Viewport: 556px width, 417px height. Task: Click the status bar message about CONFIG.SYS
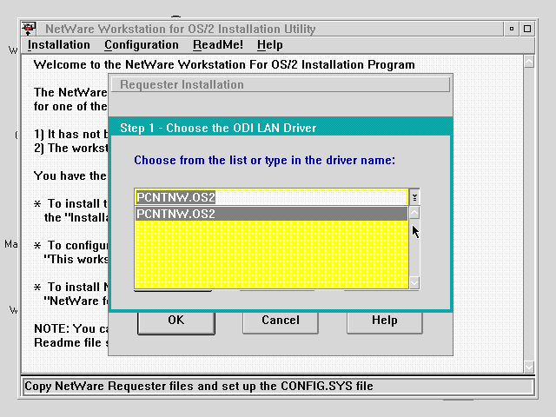tap(199, 386)
